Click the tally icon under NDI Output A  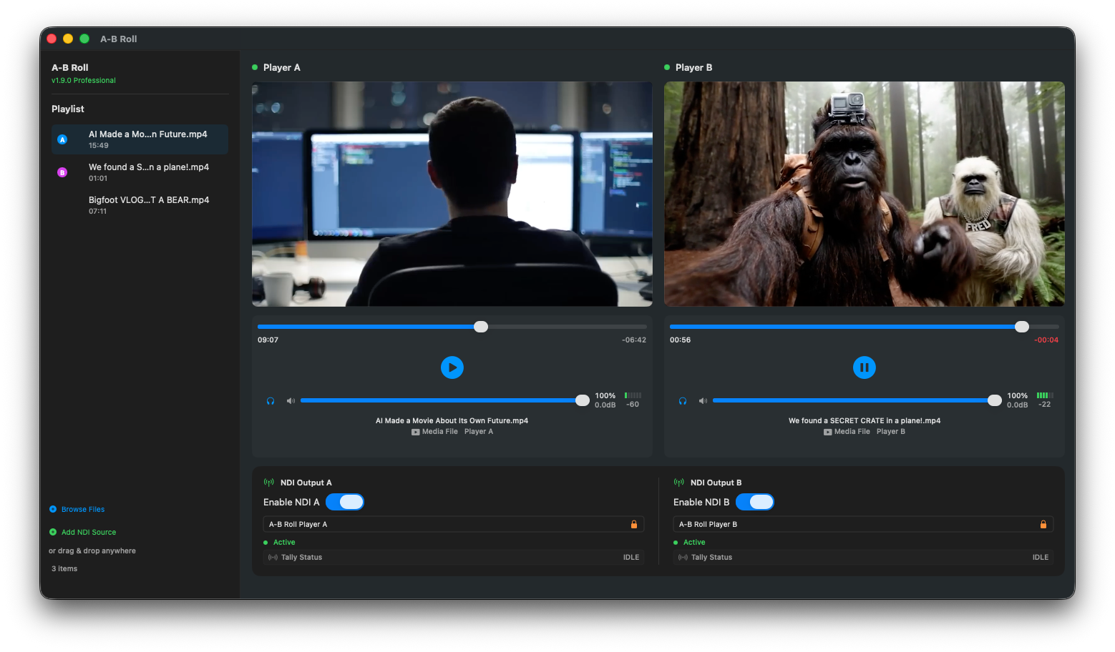273,558
